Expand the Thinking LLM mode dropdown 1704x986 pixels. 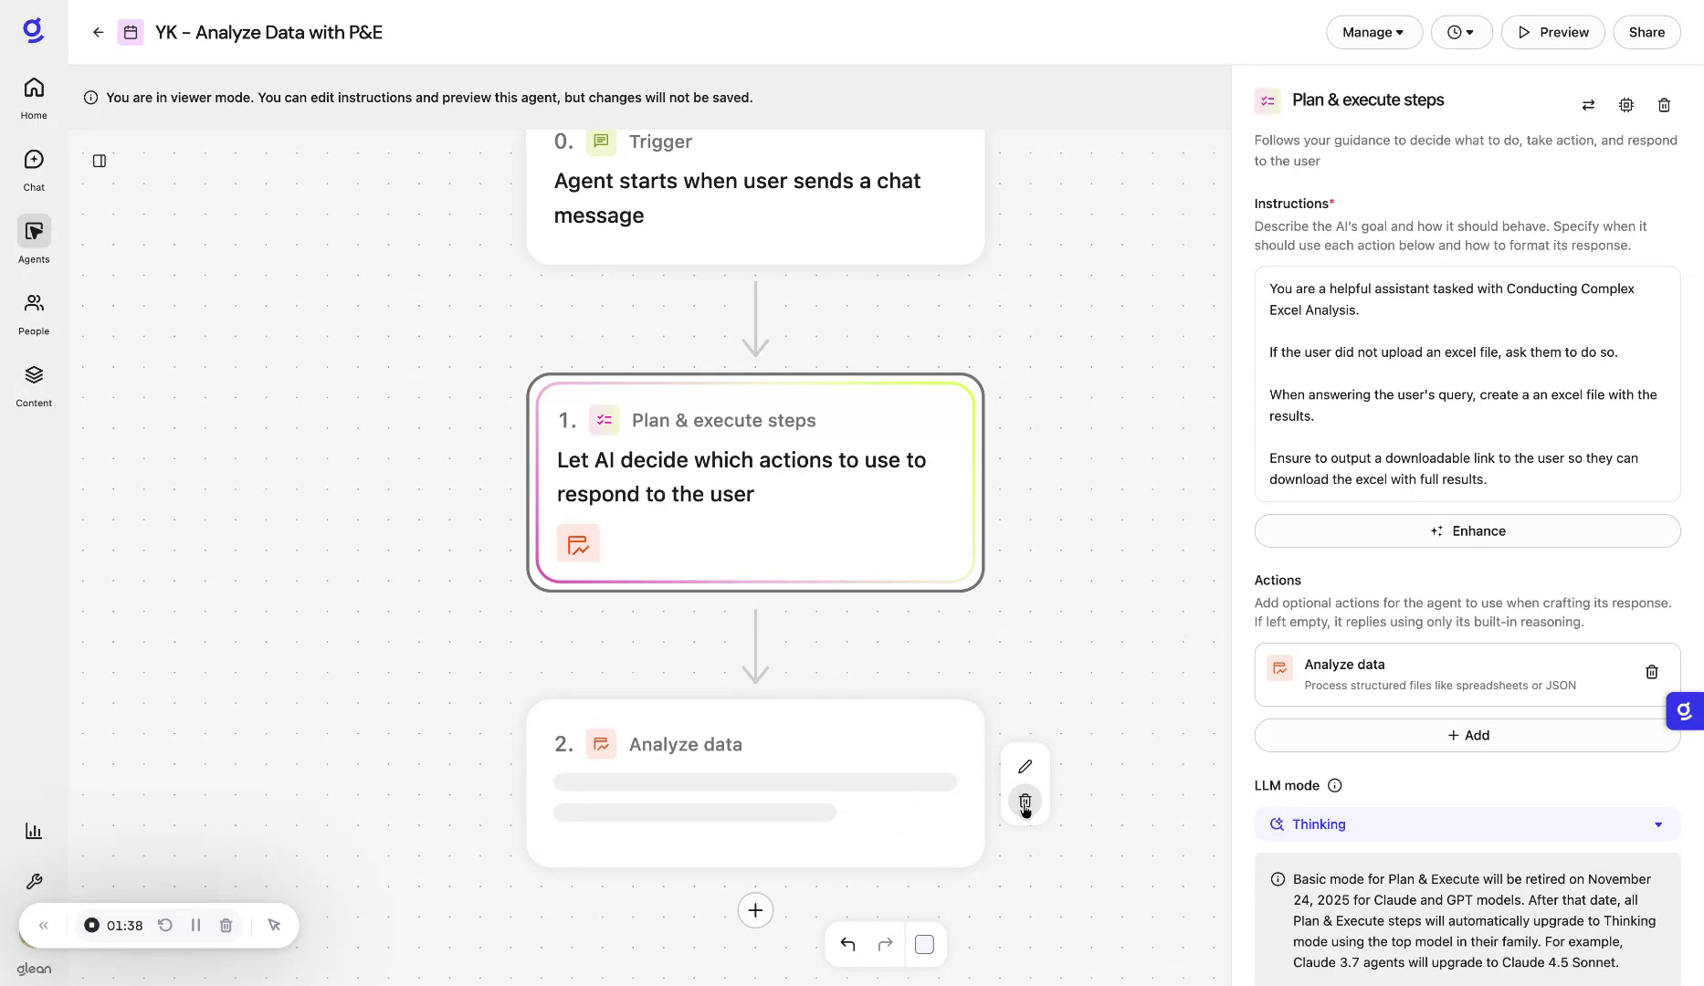click(1467, 823)
